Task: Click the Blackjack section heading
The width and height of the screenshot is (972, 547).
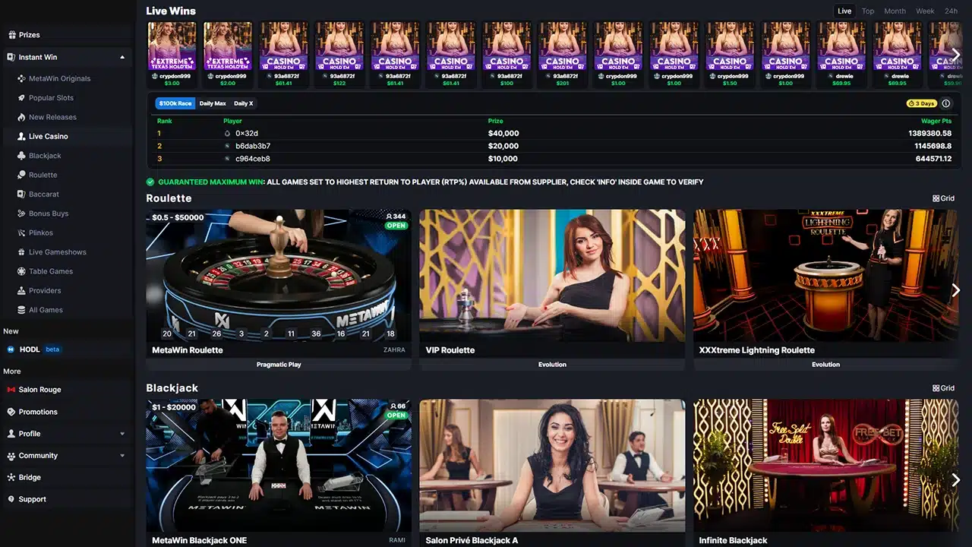Action: pos(172,388)
